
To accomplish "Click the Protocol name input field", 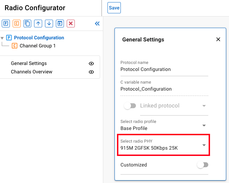I will [x=164, y=70].
